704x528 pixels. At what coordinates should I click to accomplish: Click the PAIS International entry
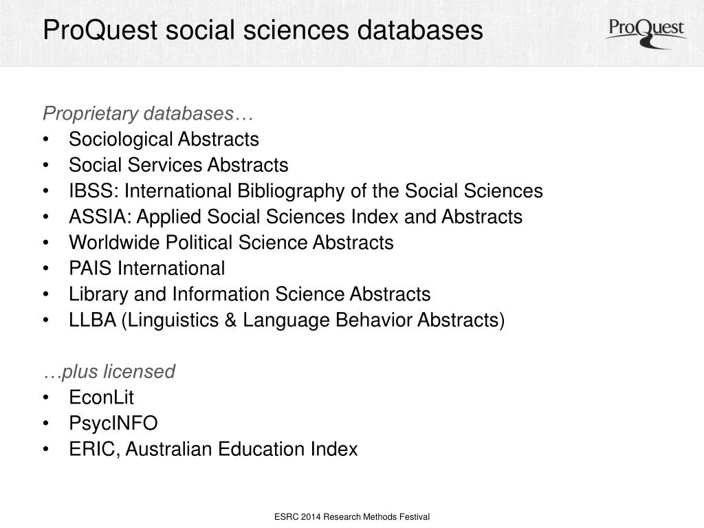point(146,268)
